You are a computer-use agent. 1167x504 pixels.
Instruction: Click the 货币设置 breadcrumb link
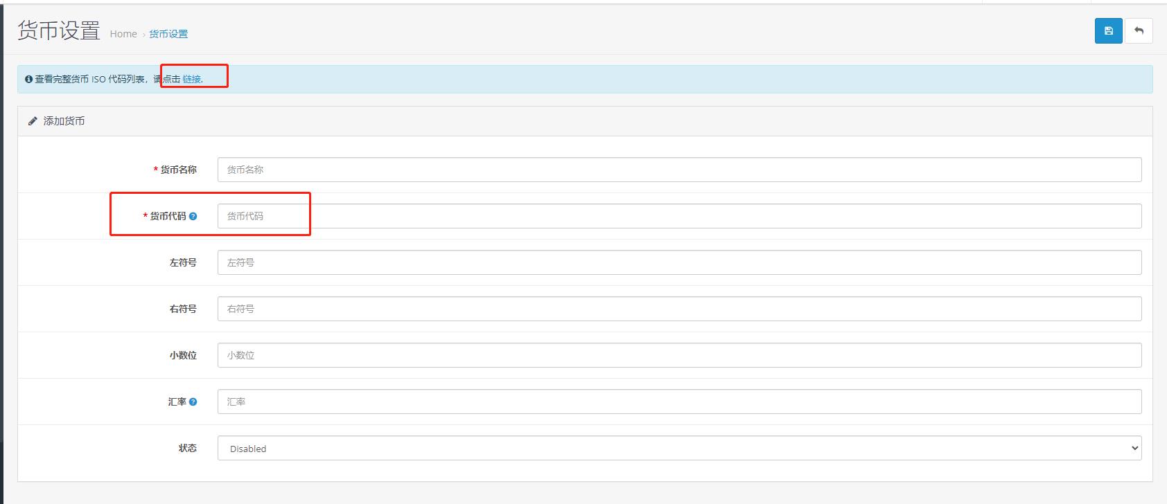point(168,34)
